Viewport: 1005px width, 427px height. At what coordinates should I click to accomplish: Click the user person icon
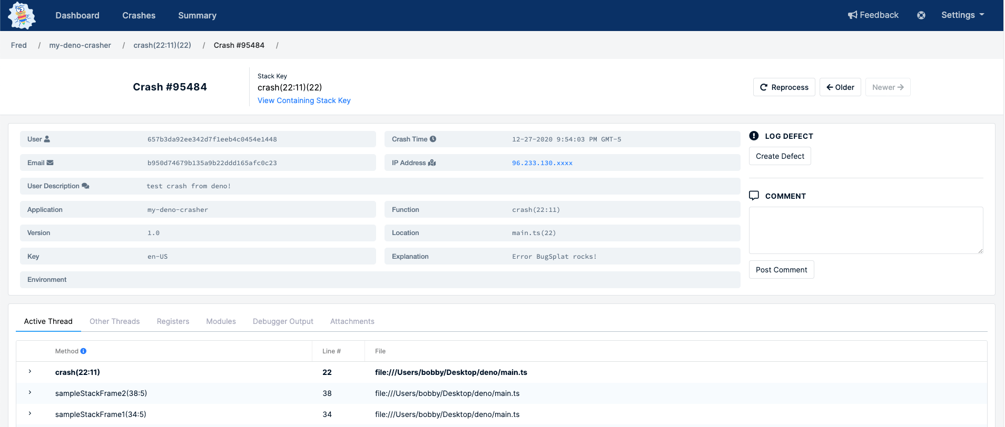pos(47,139)
